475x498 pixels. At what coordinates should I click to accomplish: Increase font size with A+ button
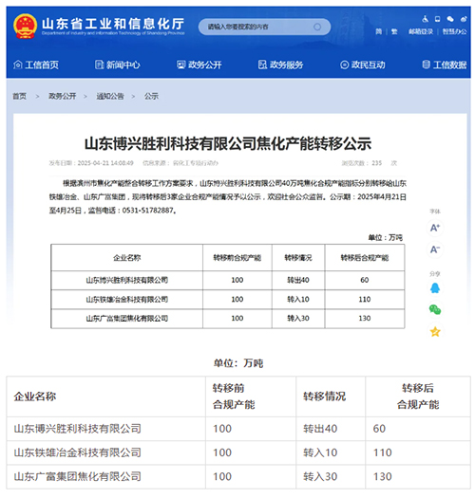pos(435,228)
